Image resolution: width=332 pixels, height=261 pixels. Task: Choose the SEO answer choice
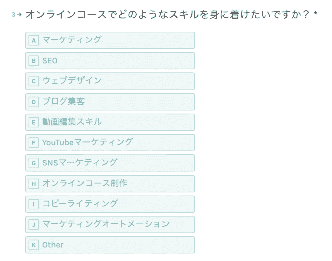(110, 61)
